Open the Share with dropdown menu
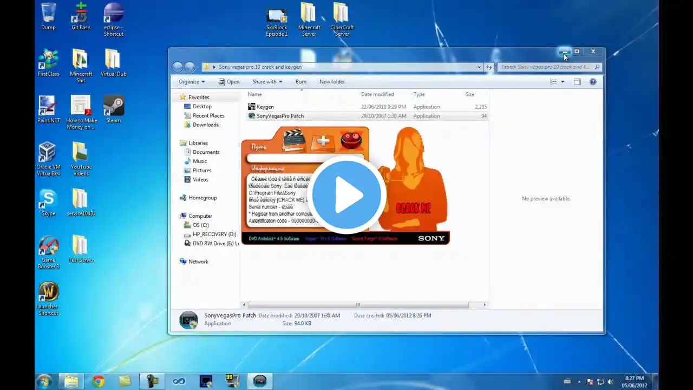 pyautogui.click(x=267, y=82)
